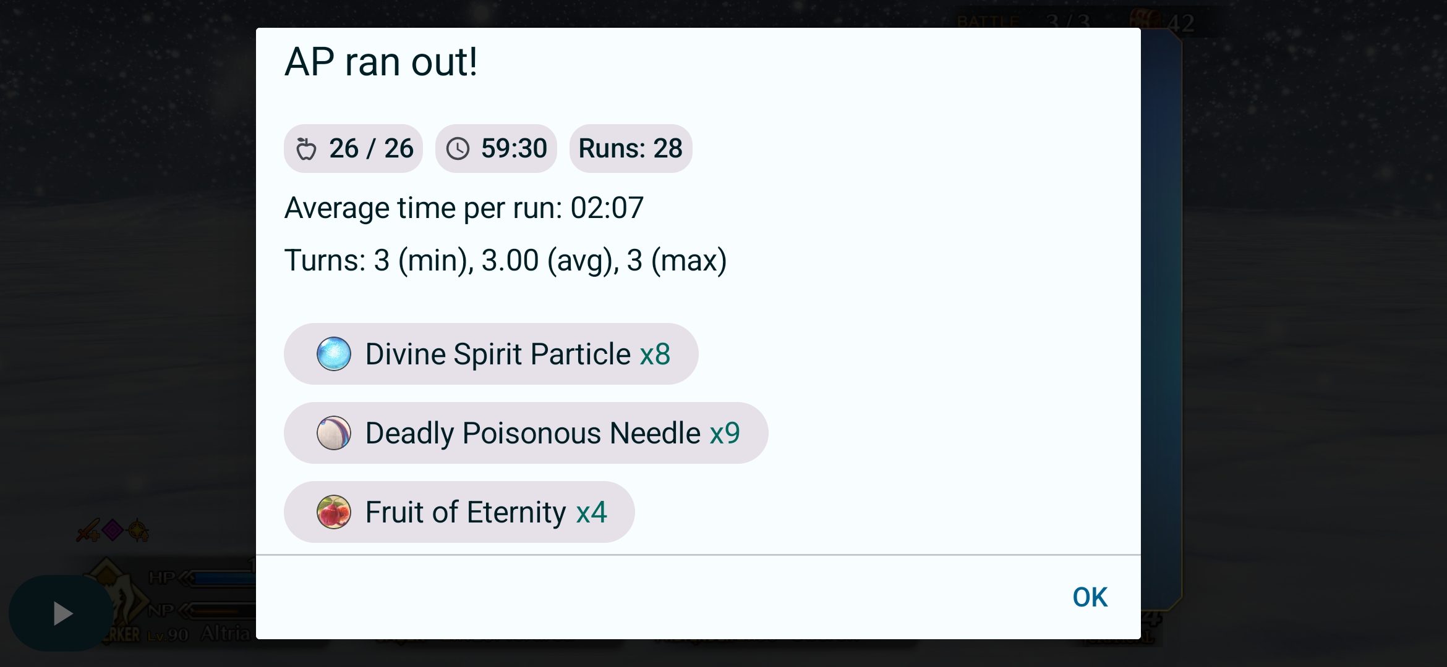Tap the apple refill counter icon
Viewport: 1447px width, 667px height.
tap(306, 149)
